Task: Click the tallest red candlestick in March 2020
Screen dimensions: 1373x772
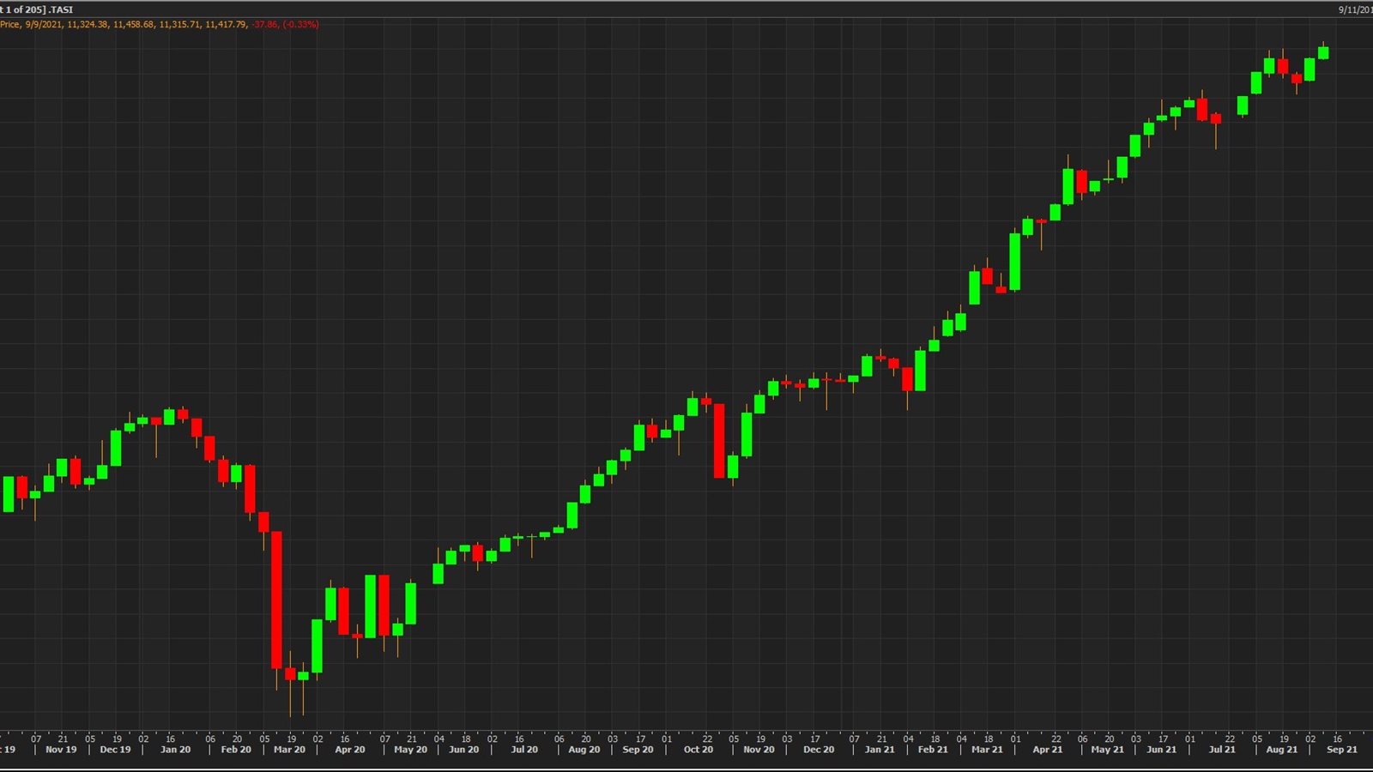Action: point(276,600)
